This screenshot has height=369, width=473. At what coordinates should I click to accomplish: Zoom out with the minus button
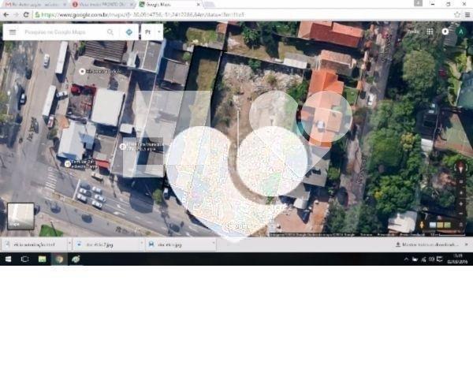coord(461,214)
